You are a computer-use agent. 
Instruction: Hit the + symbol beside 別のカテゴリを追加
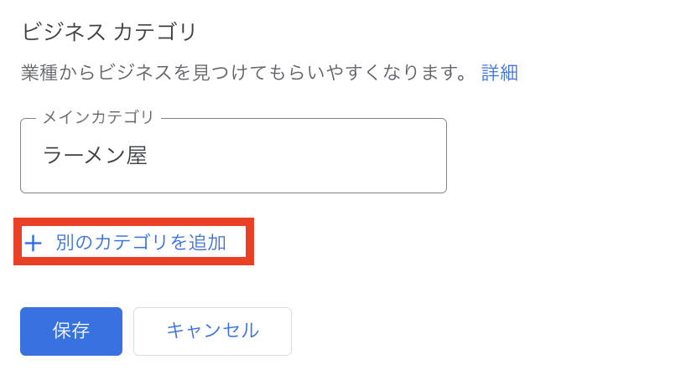[33, 244]
